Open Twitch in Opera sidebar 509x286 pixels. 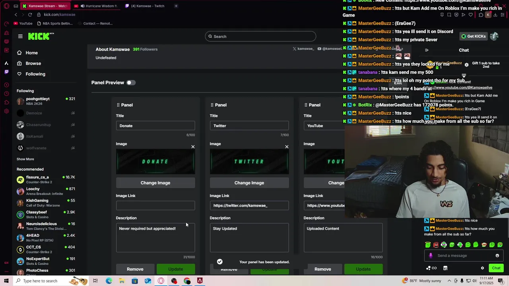(x=6, y=72)
